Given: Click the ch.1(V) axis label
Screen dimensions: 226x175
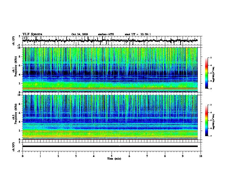Looking at the screenshot, I should tap(14, 41).
